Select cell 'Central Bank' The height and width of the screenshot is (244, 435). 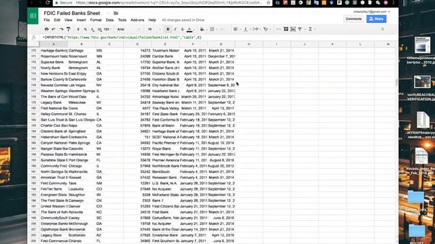click(165, 56)
